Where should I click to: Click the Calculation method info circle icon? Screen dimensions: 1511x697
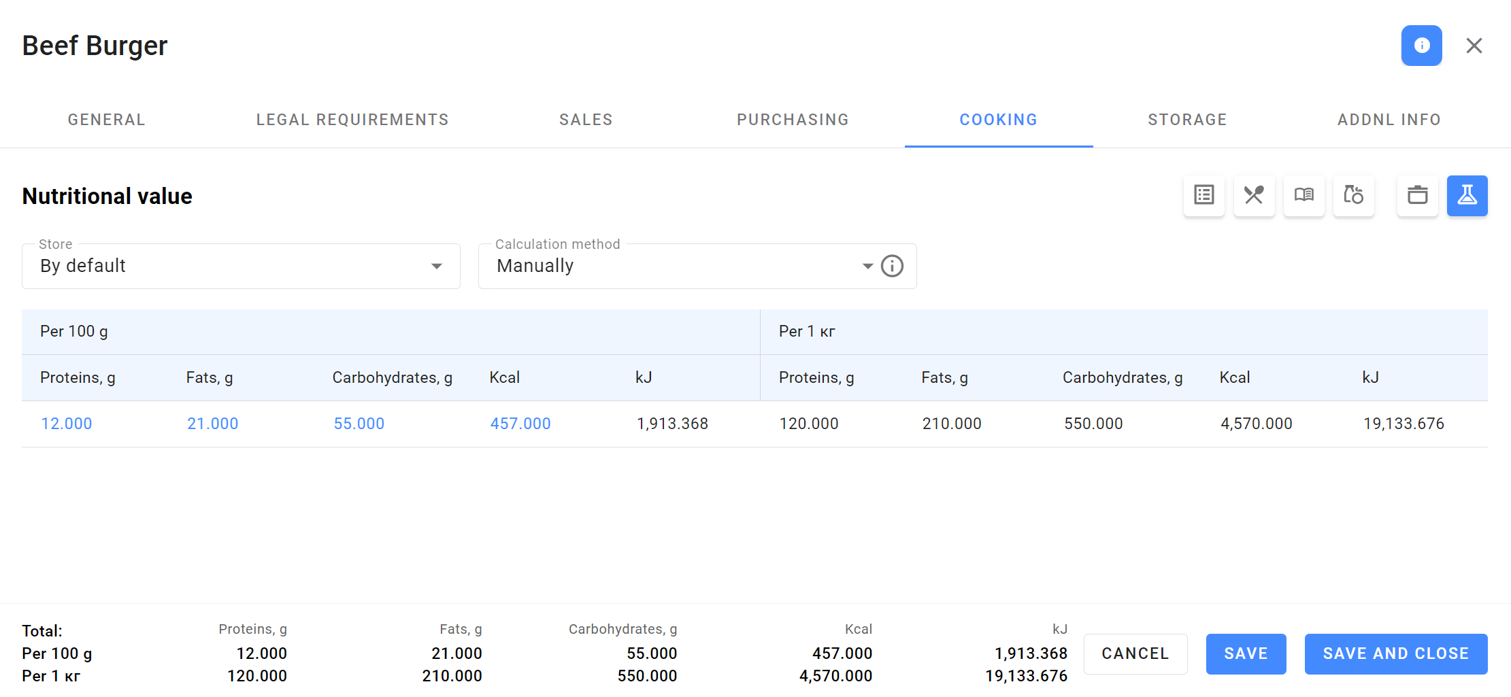click(x=892, y=266)
